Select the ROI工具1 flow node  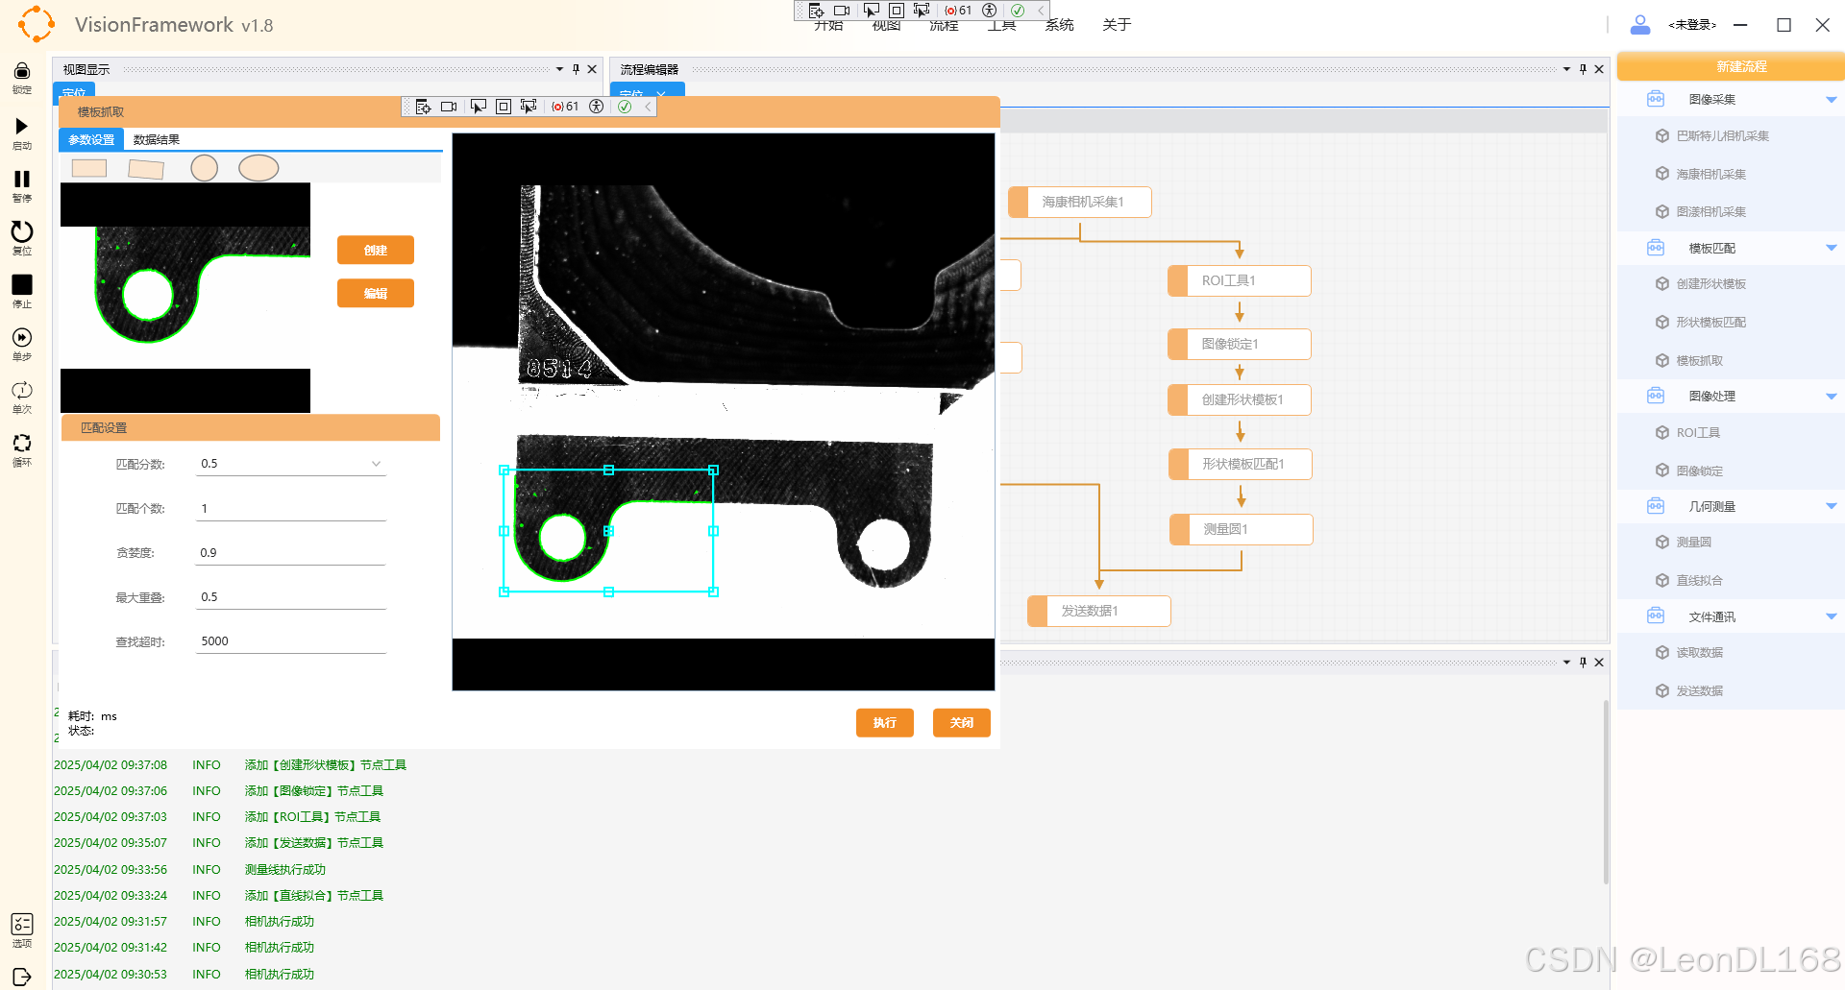pos(1240,280)
